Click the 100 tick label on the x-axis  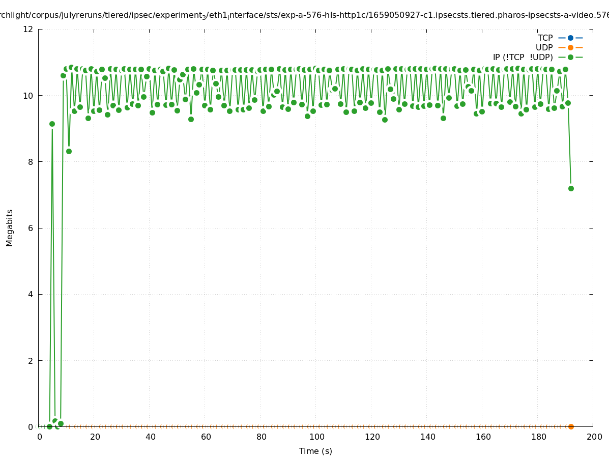pos(317,437)
